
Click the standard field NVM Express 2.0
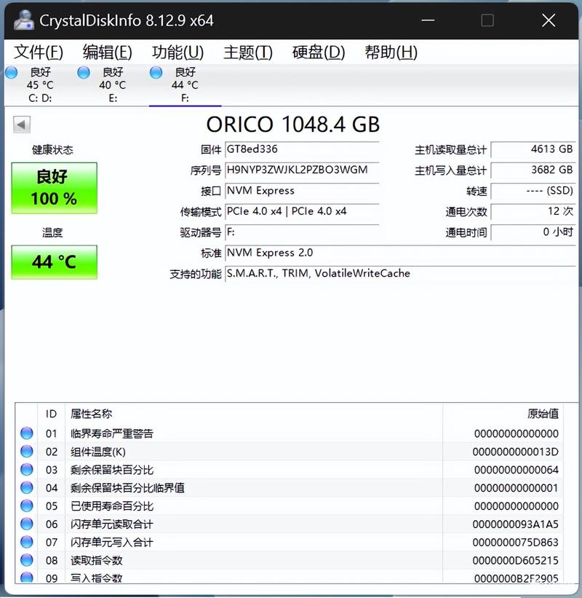[x=400, y=253]
